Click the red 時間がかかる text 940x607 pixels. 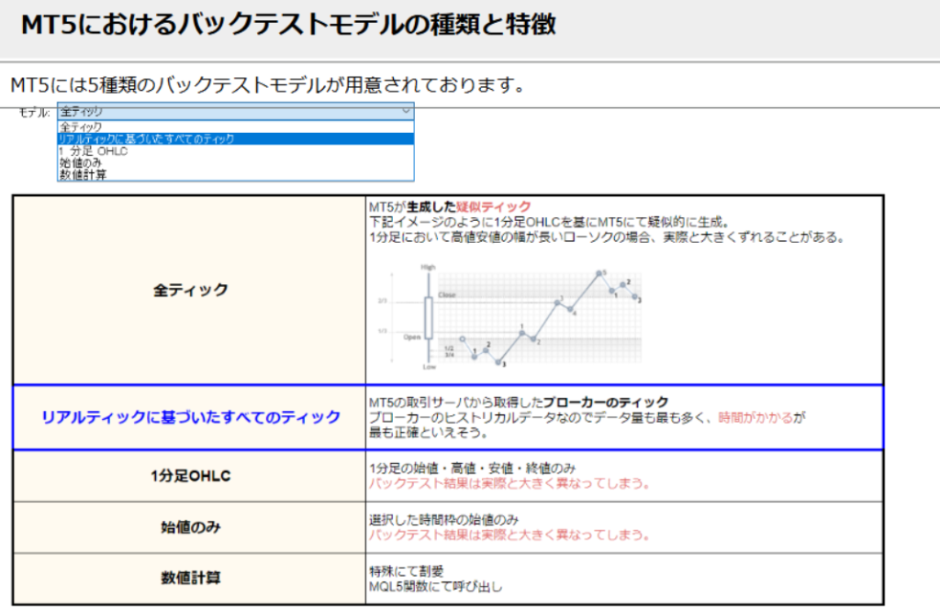(x=755, y=417)
